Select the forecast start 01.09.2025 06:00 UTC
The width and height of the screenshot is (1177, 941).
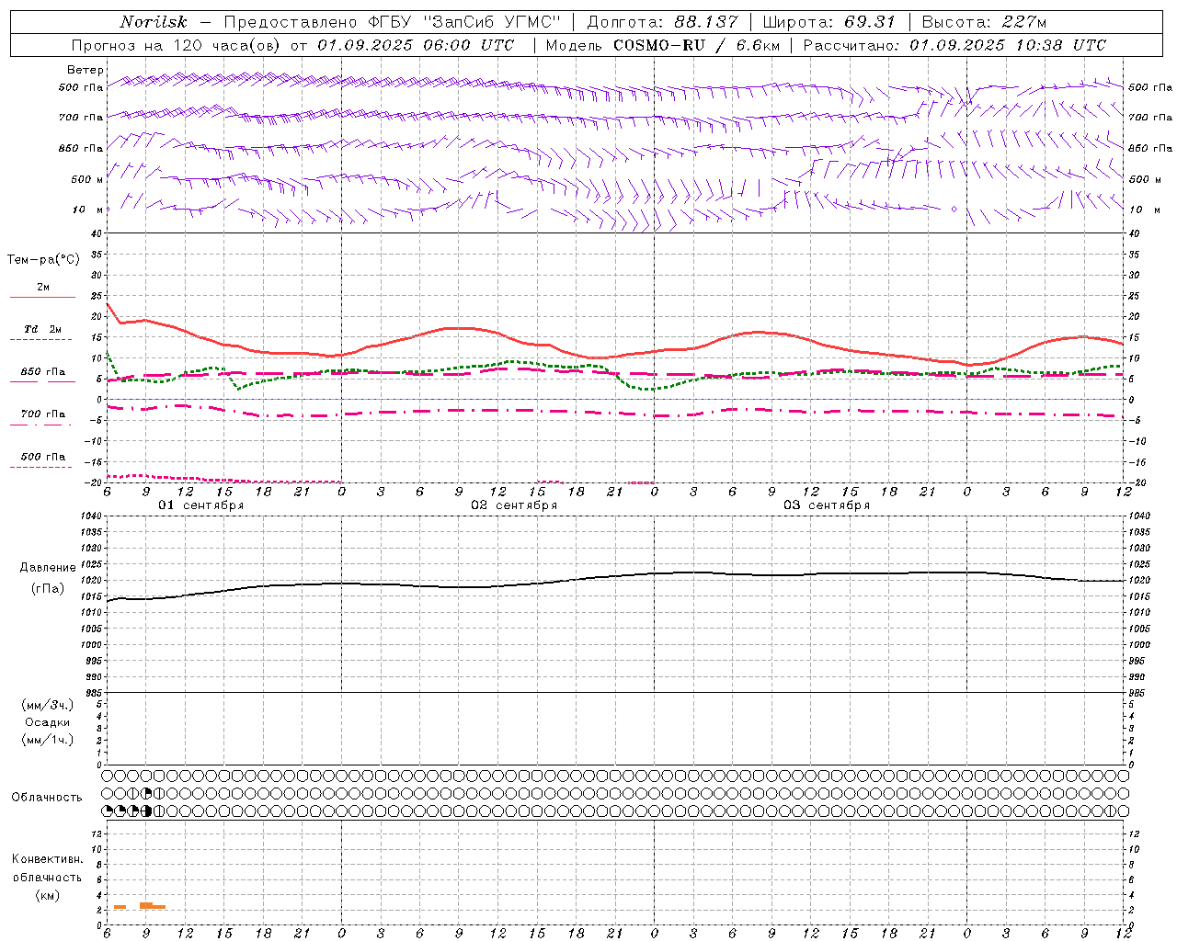[416, 45]
